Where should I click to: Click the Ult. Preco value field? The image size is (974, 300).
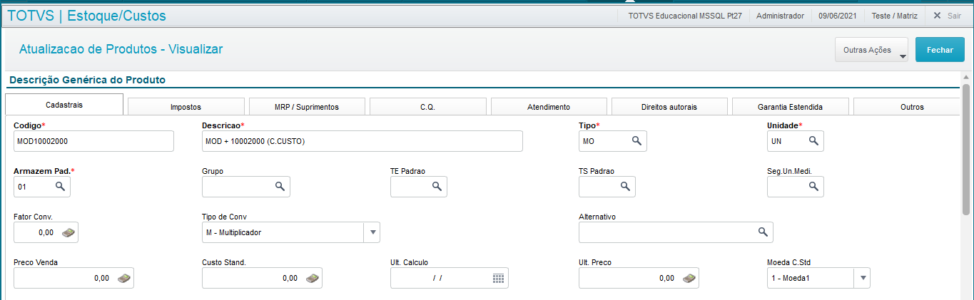pos(639,278)
